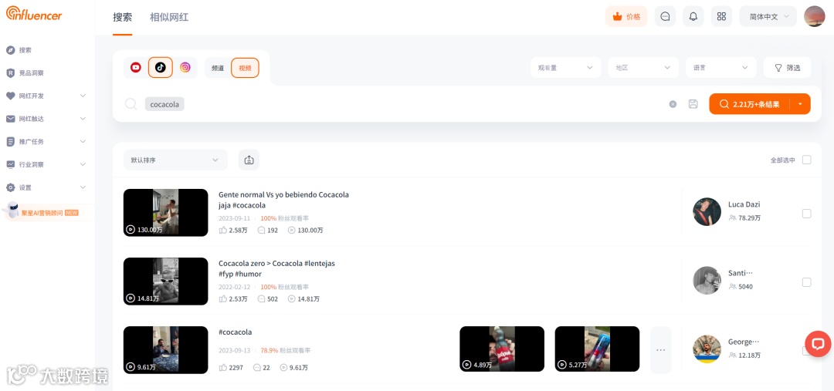Screen dimensions: 834x391
Task: Clear the cocacola search query
Action: pos(673,104)
